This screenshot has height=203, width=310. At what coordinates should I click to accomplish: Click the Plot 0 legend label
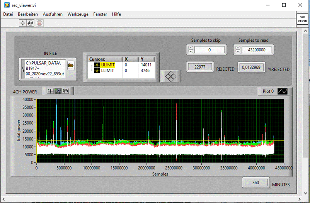click(268, 91)
